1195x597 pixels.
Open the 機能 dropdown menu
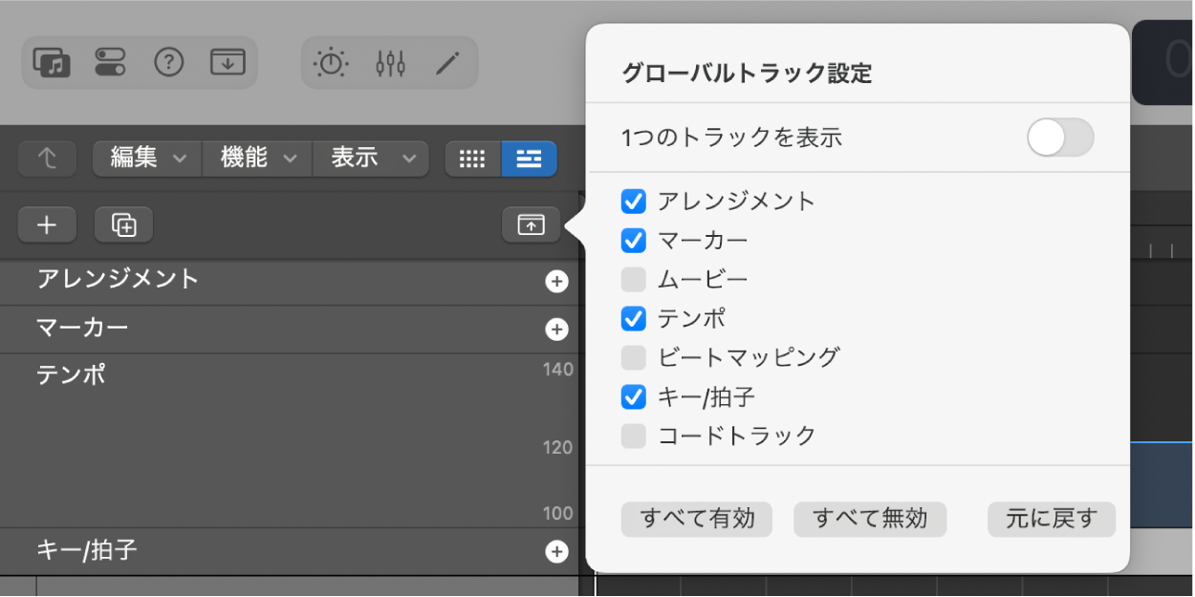click(x=255, y=159)
